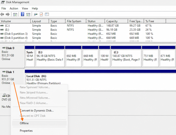Open the File menu
The width and height of the screenshot is (176, 135).
(x=3, y=9)
